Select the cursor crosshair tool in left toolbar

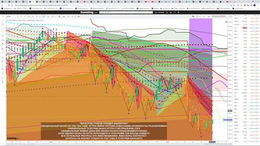click(x=2, y=17)
